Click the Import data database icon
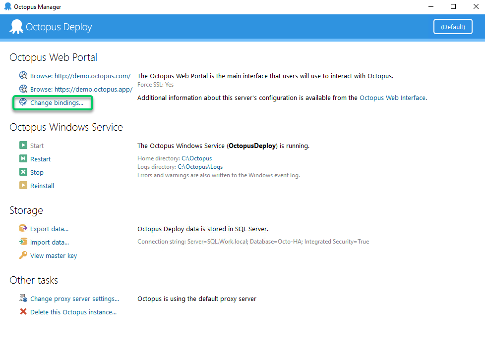Viewport: 485px width, 349px height. point(23,242)
